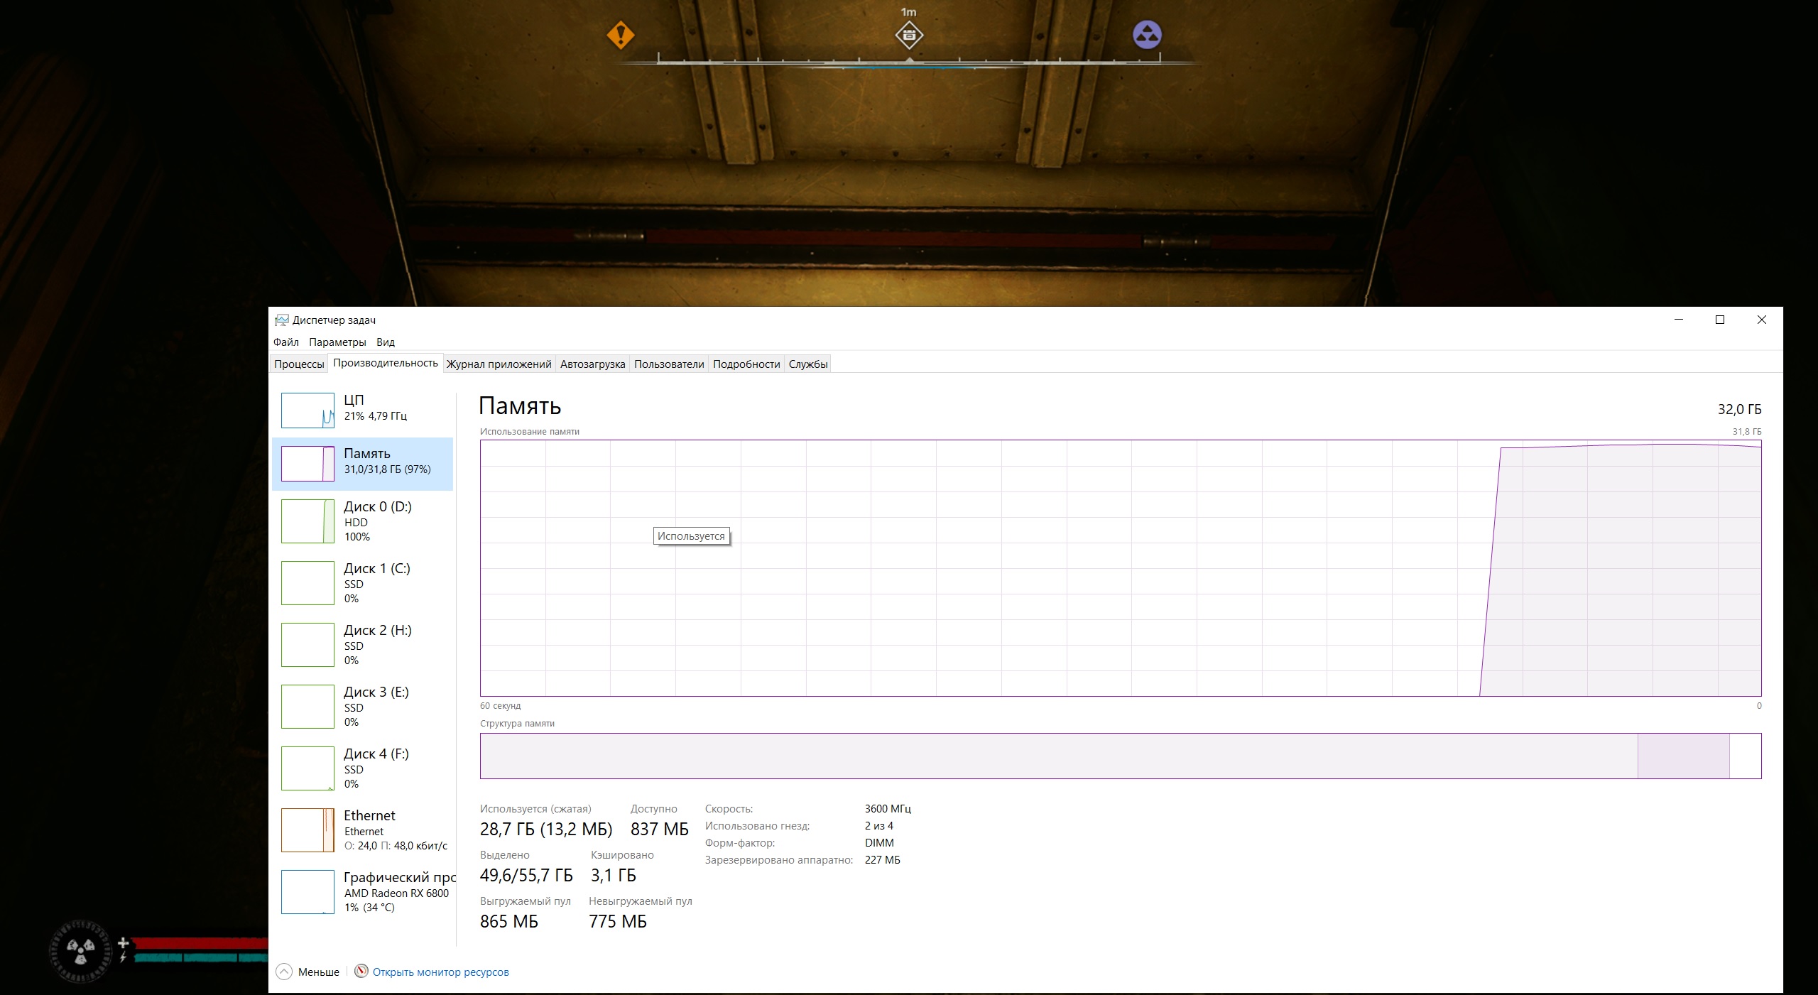Open the Параметры menu
The image size is (1818, 995).
[337, 342]
